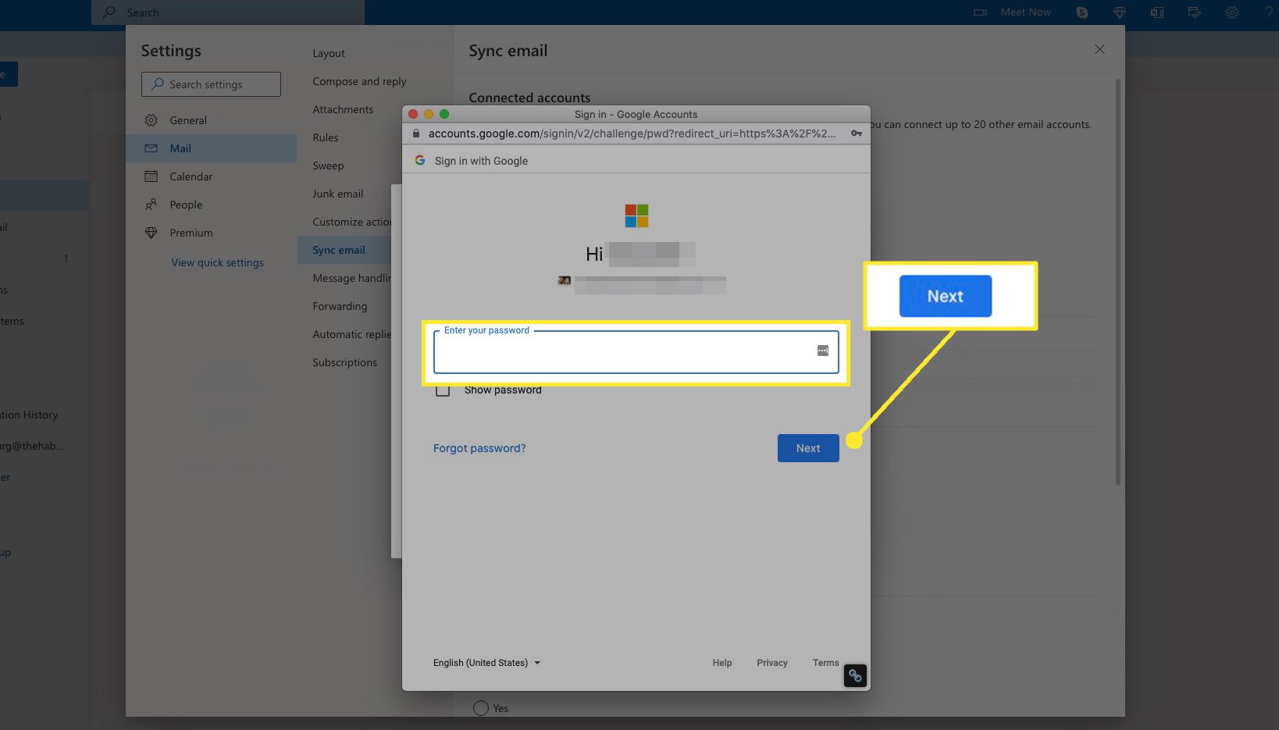1279x730 pixels.
Task: Click the Search settings field
Action: coord(211,84)
